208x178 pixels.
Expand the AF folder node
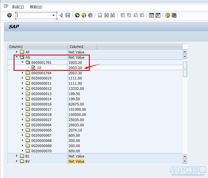pos(17,52)
